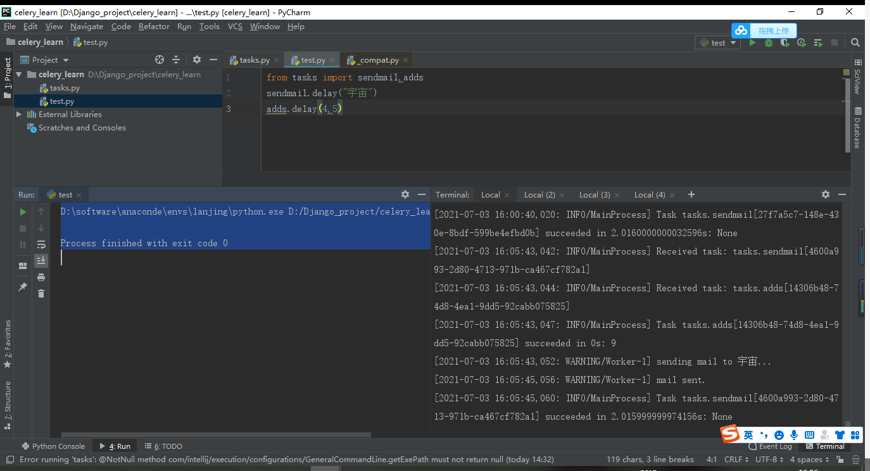Clear the Run console with the trash icon

click(x=41, y=294)
